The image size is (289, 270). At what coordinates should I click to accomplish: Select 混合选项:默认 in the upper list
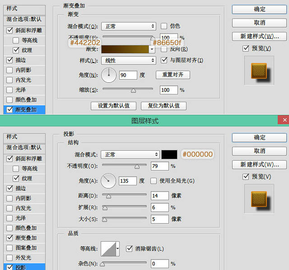click(x=24, y=19)
